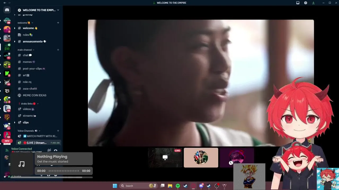Open the zaza-chattt channel
The height and width of the screenshot is (190, 339).
[38, 89]
